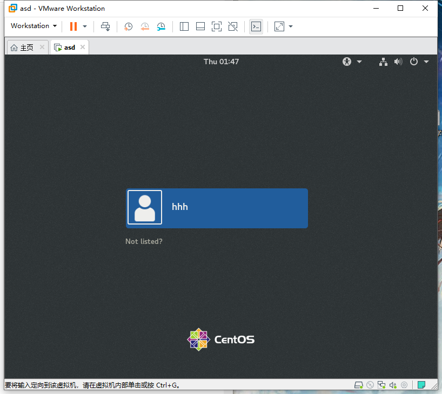Screen dimensions: 442x394
Task: Select the hhh user account to log in
Action: tap(217, 208)
